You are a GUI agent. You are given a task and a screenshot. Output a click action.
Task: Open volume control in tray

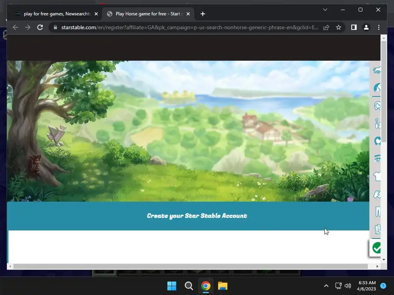point(348,286)
